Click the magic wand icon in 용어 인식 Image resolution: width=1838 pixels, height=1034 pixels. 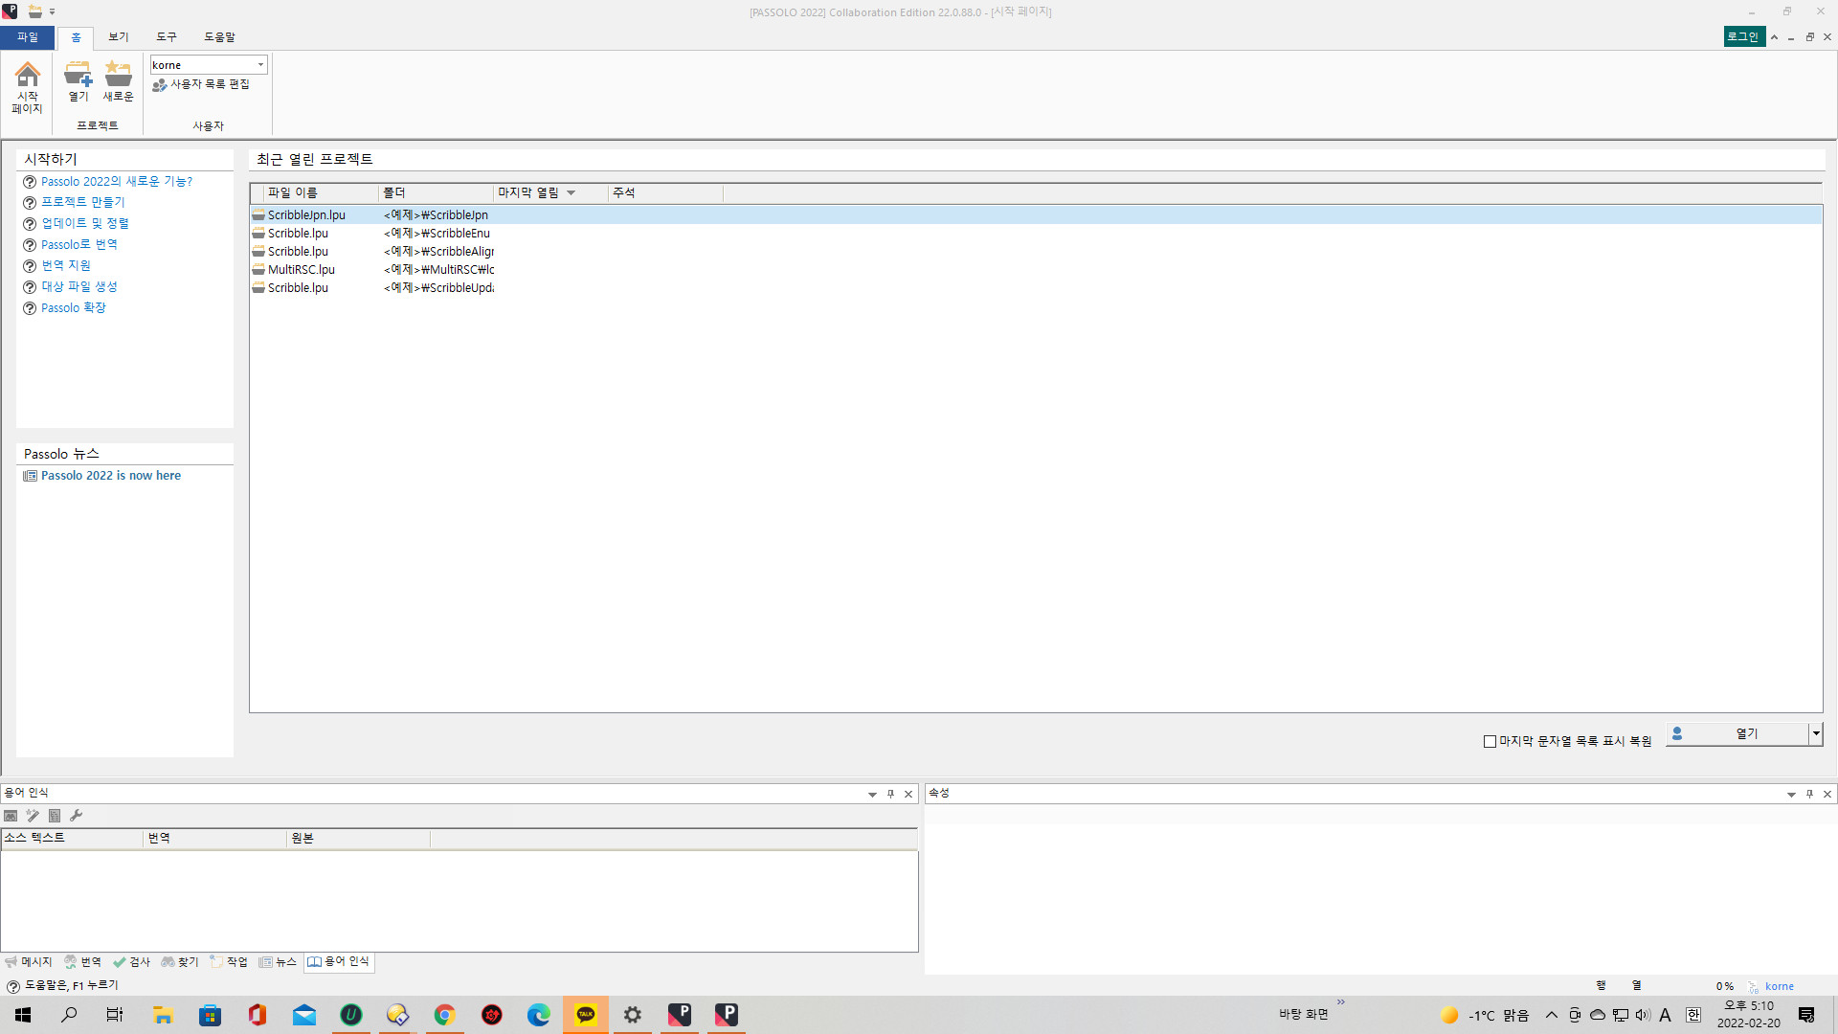point(33,816)
